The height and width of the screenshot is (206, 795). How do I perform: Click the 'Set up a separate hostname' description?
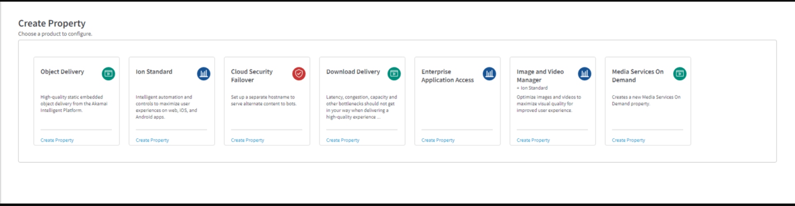tap(264, 100)
